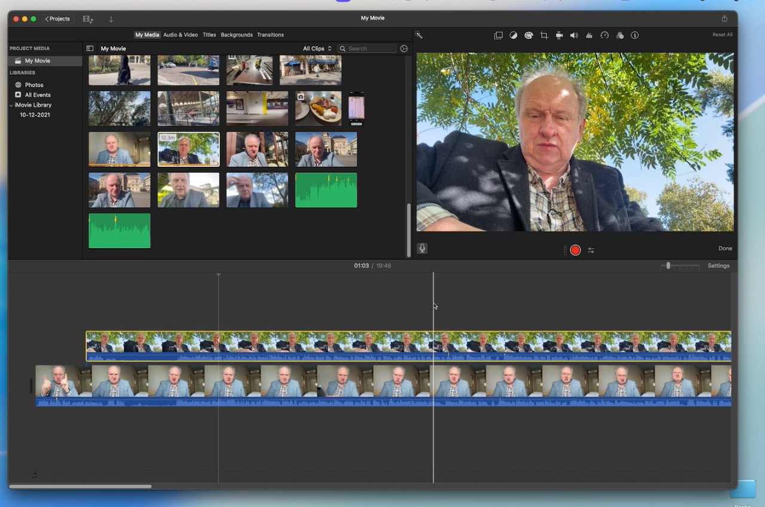This screenshot has height=507, width=765.
Task: Click the red voiceover record button
Action: (575, 250)
